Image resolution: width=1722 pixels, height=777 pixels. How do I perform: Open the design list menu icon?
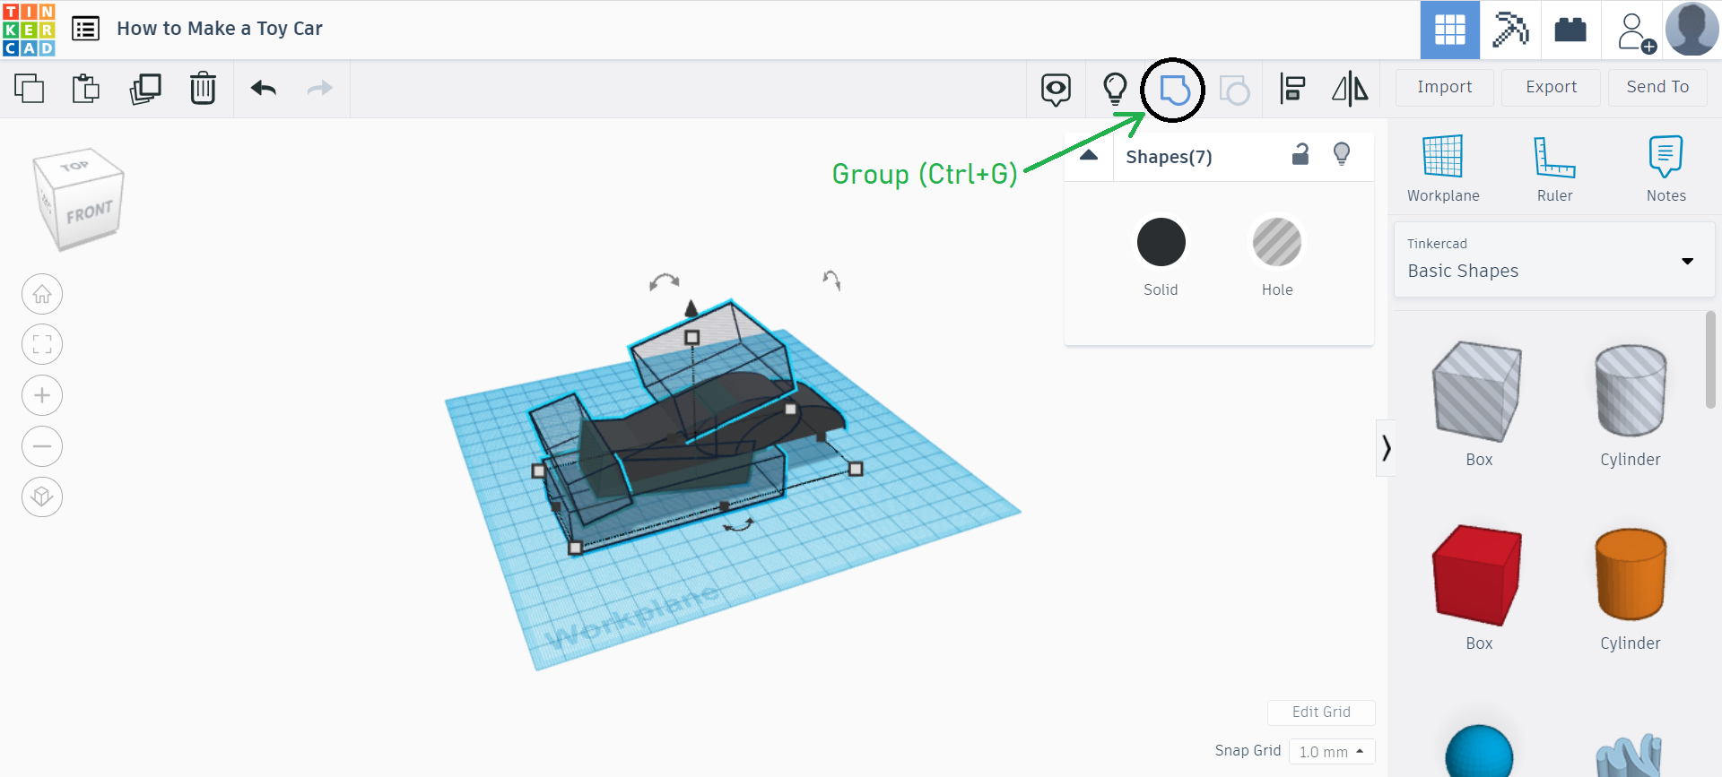(85, 29)
